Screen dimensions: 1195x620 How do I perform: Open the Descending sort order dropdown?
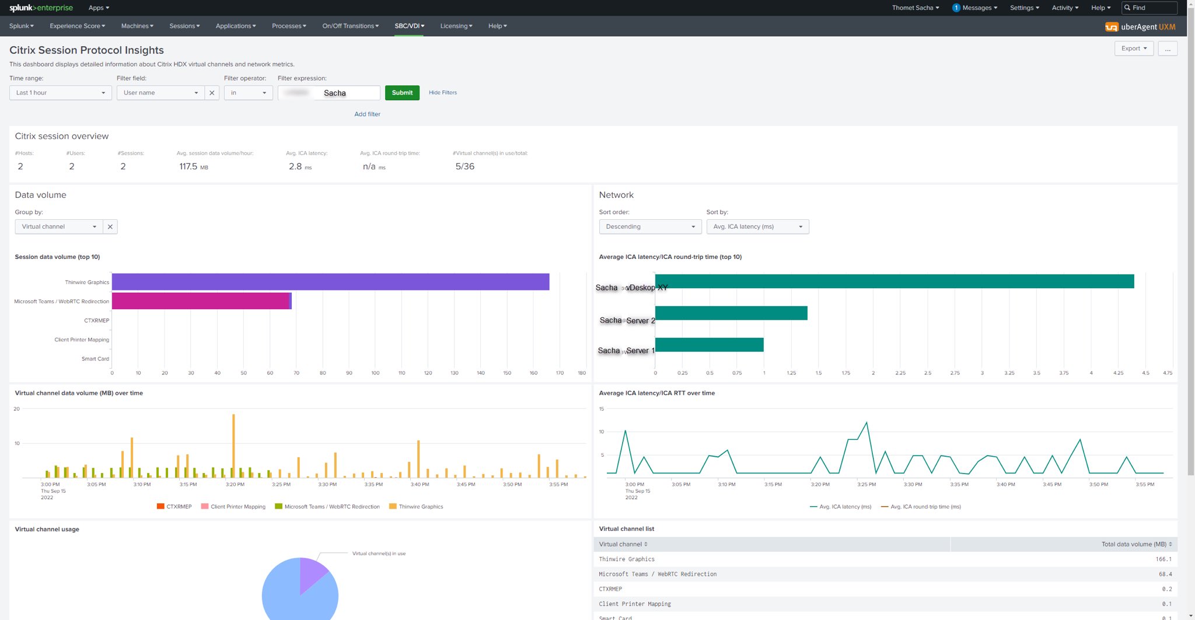pyautogui.click(x=649, y=226)
